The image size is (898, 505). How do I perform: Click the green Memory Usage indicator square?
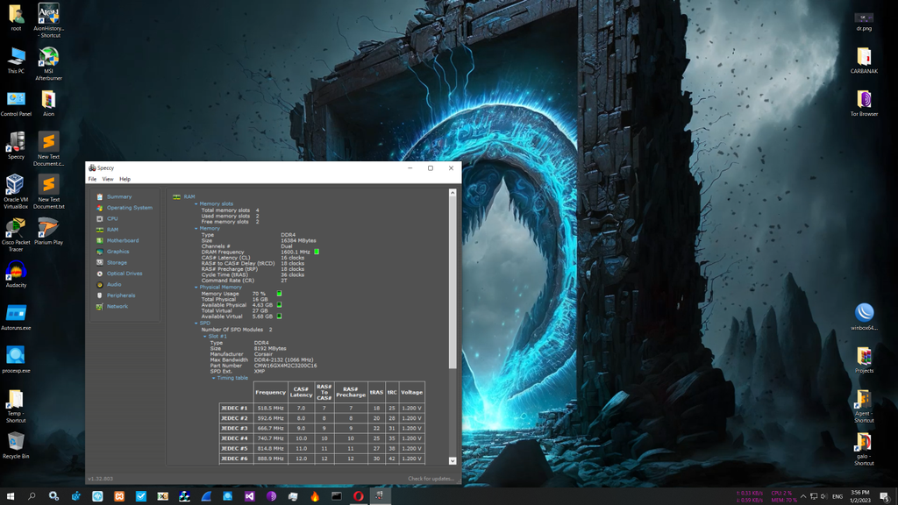pyautogui.click(x=280, y=294)
